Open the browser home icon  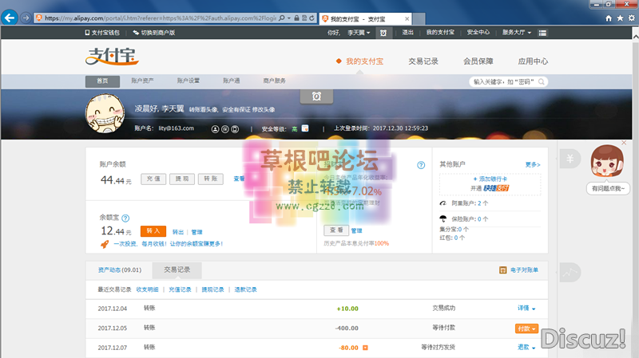point(609,18)
